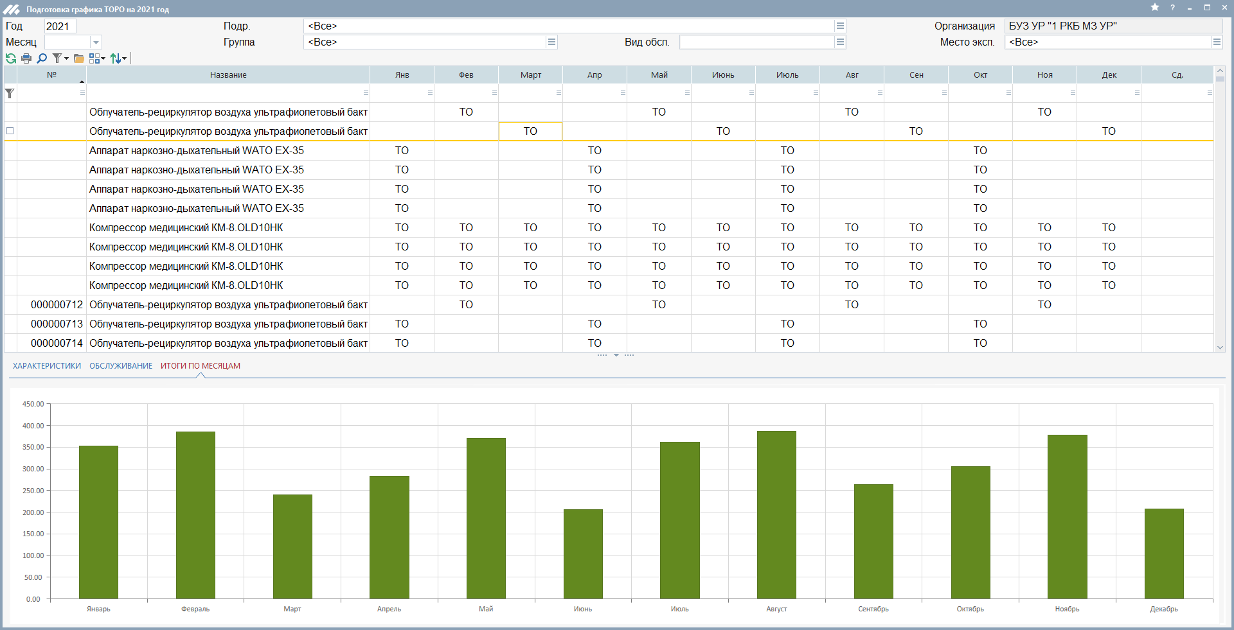Click the grid selection squares icon
This screenshot has height=630, width=1234.
[94, 58]
